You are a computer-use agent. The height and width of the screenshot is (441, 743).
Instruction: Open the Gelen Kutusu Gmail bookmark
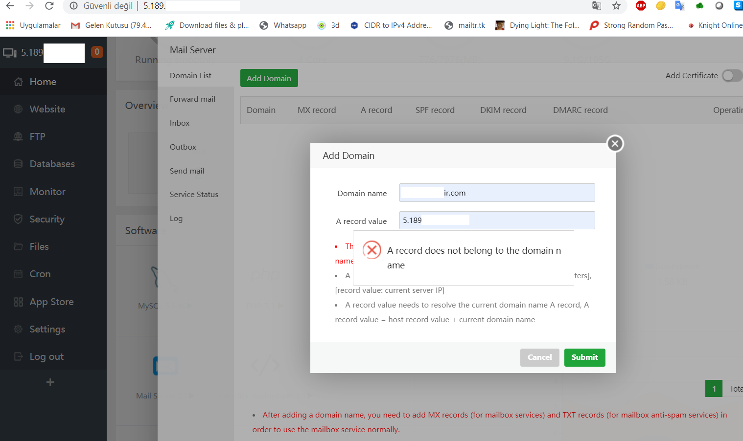click(x=112, y=25)
